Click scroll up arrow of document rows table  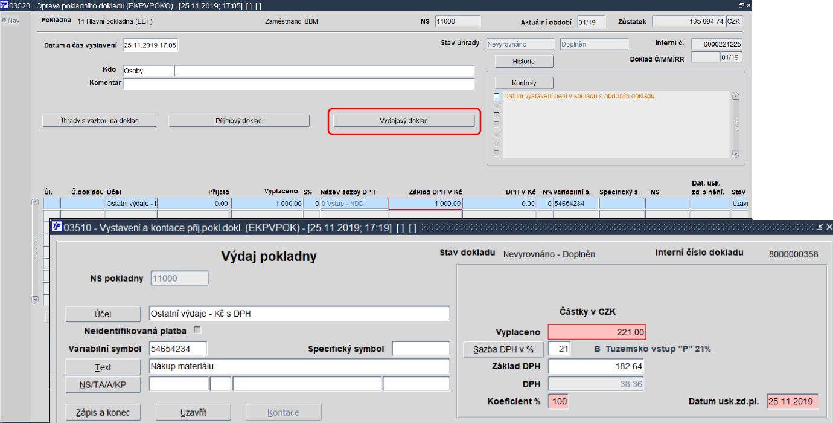coord(35,202)
